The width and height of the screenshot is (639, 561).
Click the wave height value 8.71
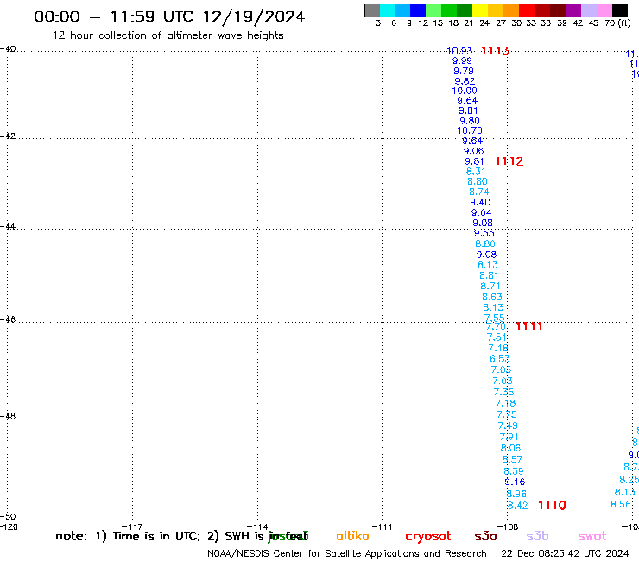tap(490, 287)
